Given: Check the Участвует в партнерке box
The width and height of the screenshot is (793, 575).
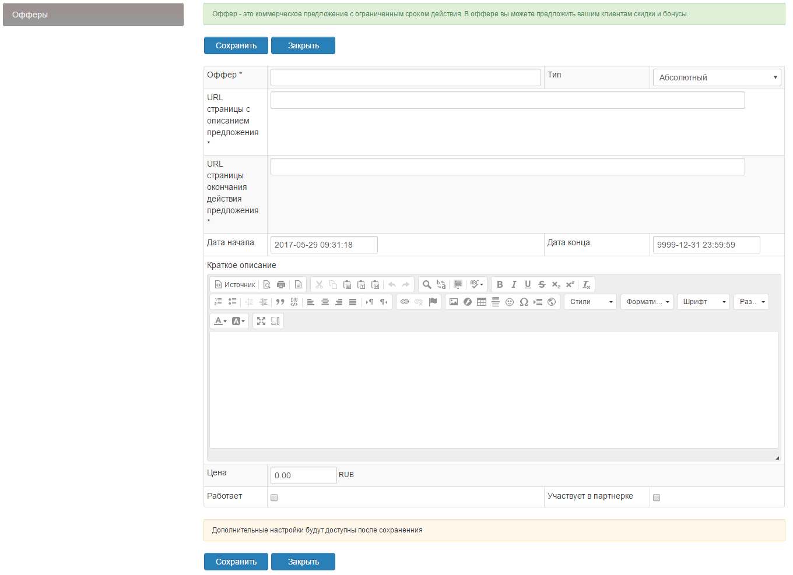Looking at the screenshot, I should (x=657, y=498).
